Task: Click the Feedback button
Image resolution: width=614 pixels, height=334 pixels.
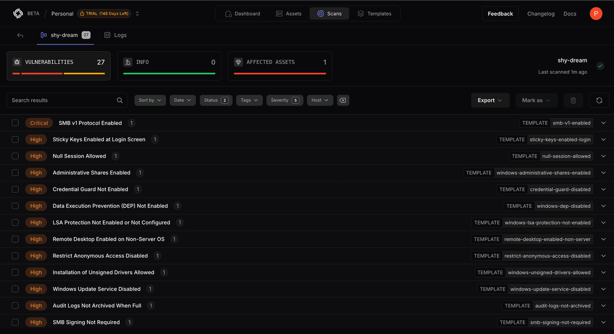Action: pyautogui.click(x=500, y=13)
